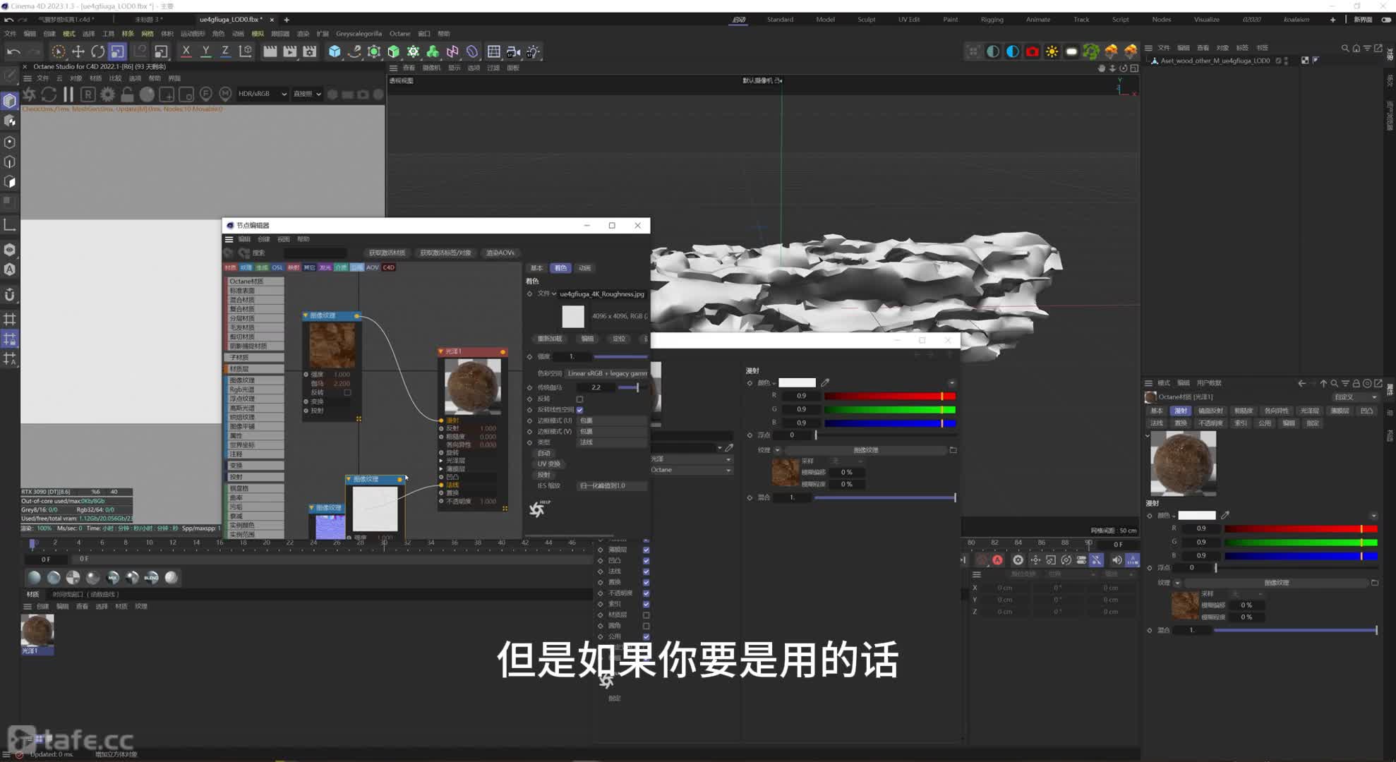Click the white diffuse color swatch in Attribute Manager
The height and width of the screenshot is (762, 1396).
point(1196,516)
